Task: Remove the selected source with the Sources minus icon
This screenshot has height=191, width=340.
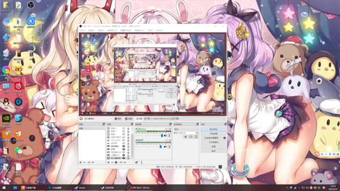Action: (x=112, y=162)
